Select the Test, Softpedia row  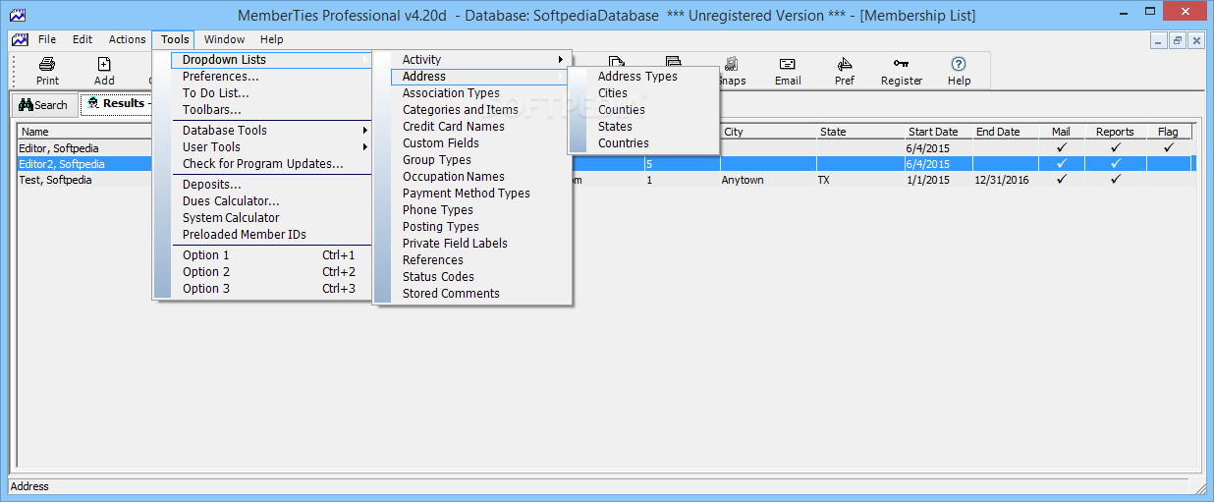coord(606,181)
